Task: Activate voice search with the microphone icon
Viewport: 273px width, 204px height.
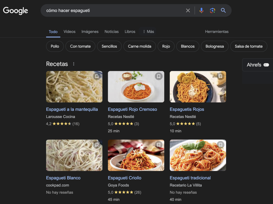Action: 201,10
